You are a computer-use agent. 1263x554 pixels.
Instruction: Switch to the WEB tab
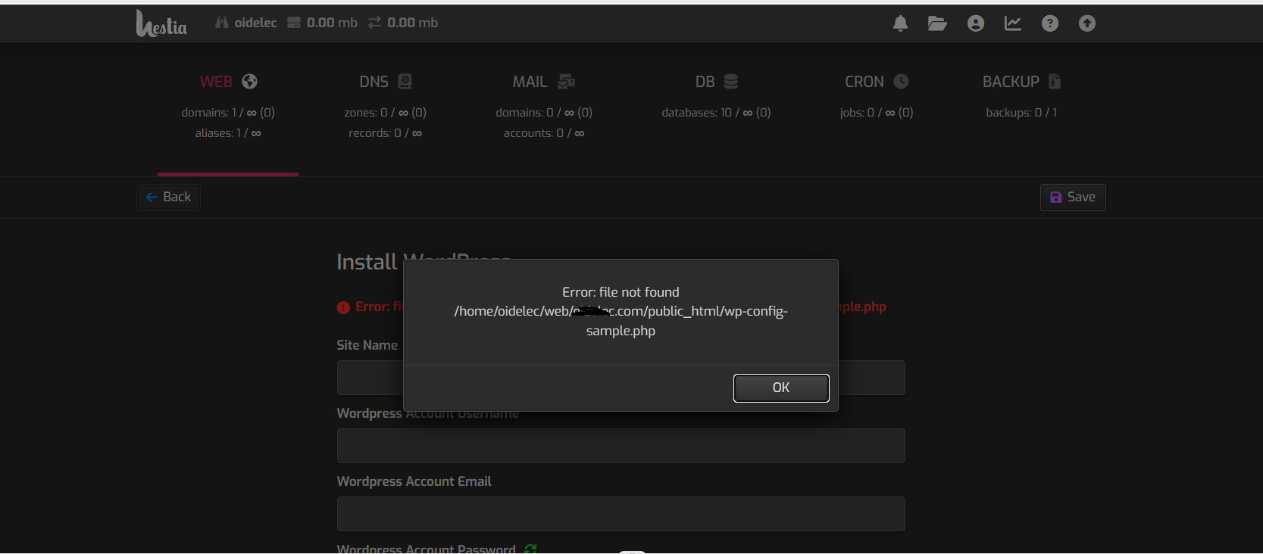[x=227, y=82]
